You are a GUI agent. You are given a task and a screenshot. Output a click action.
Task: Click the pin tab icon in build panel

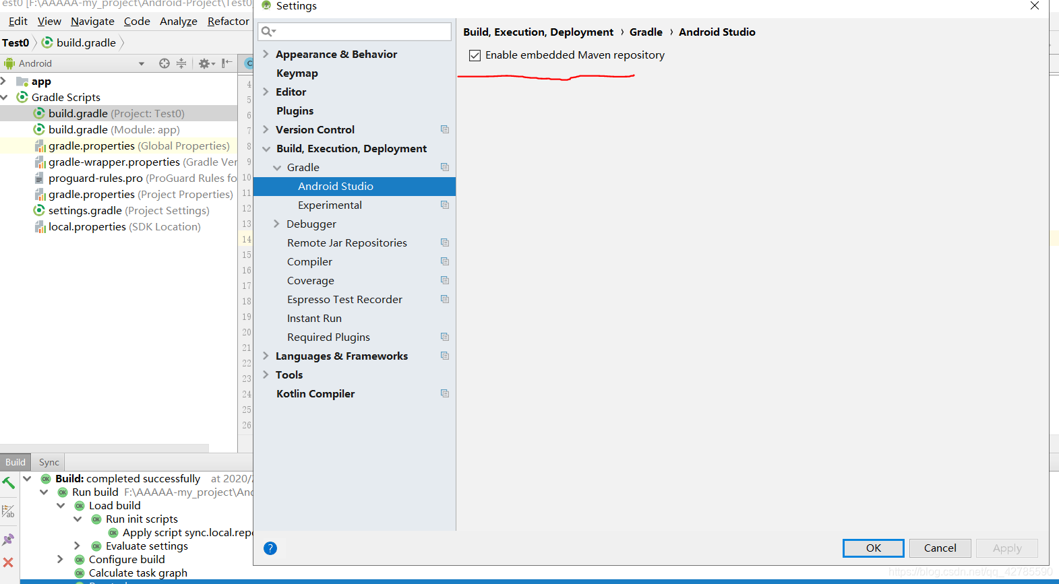pyautogui.click(x=8, y=540)
